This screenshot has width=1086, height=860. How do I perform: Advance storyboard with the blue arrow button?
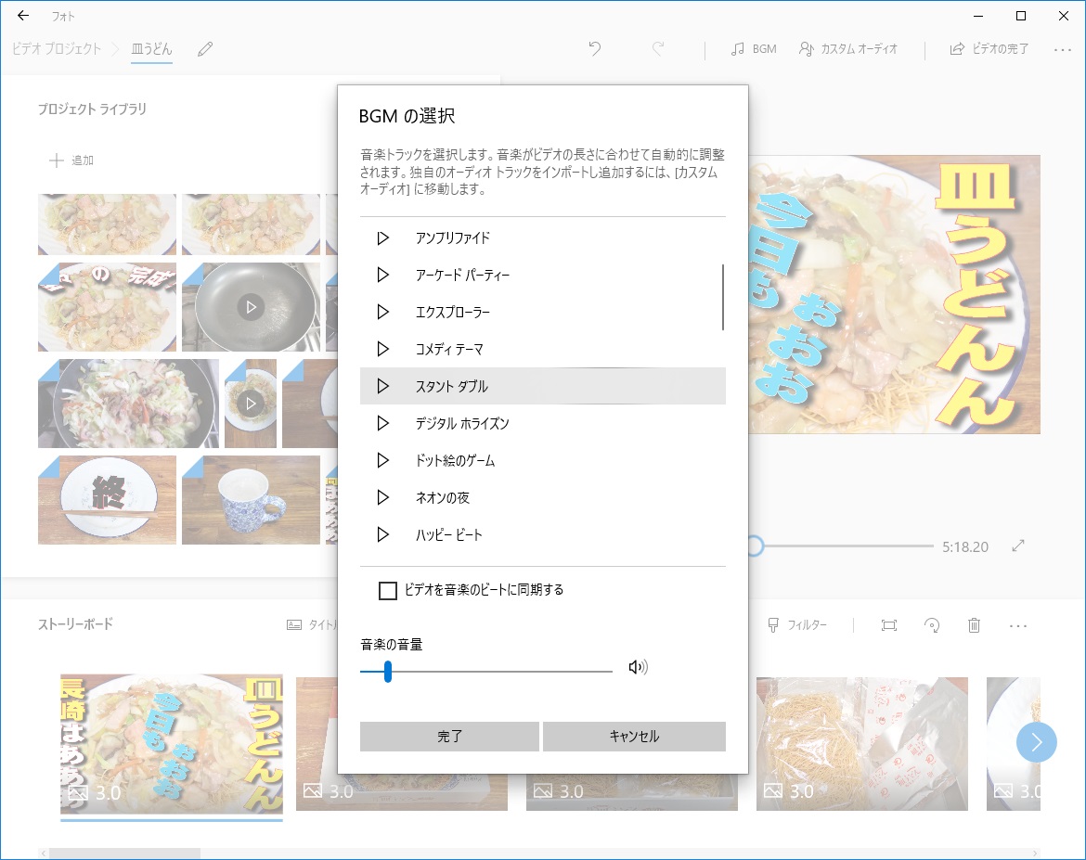1036,742
